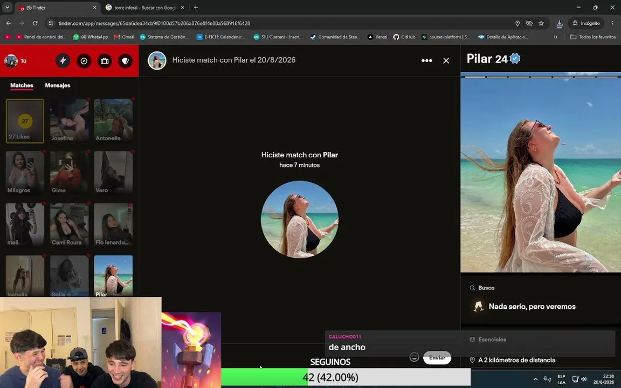Go back in the browser
The width and height of the screenshot is (621, 388).
tap(8, 23)
